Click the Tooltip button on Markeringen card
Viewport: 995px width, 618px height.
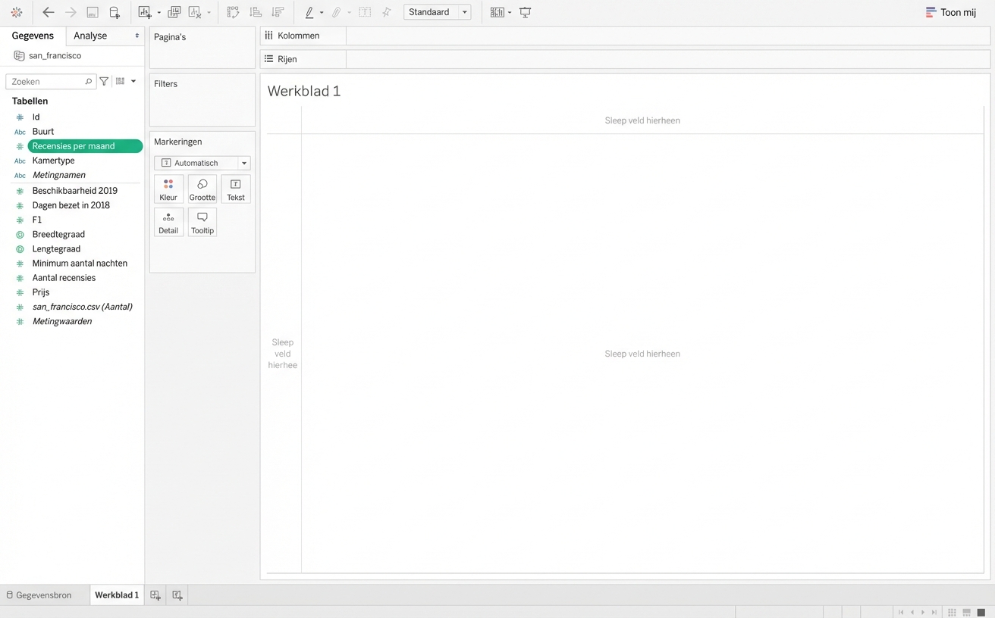point(202,223)
